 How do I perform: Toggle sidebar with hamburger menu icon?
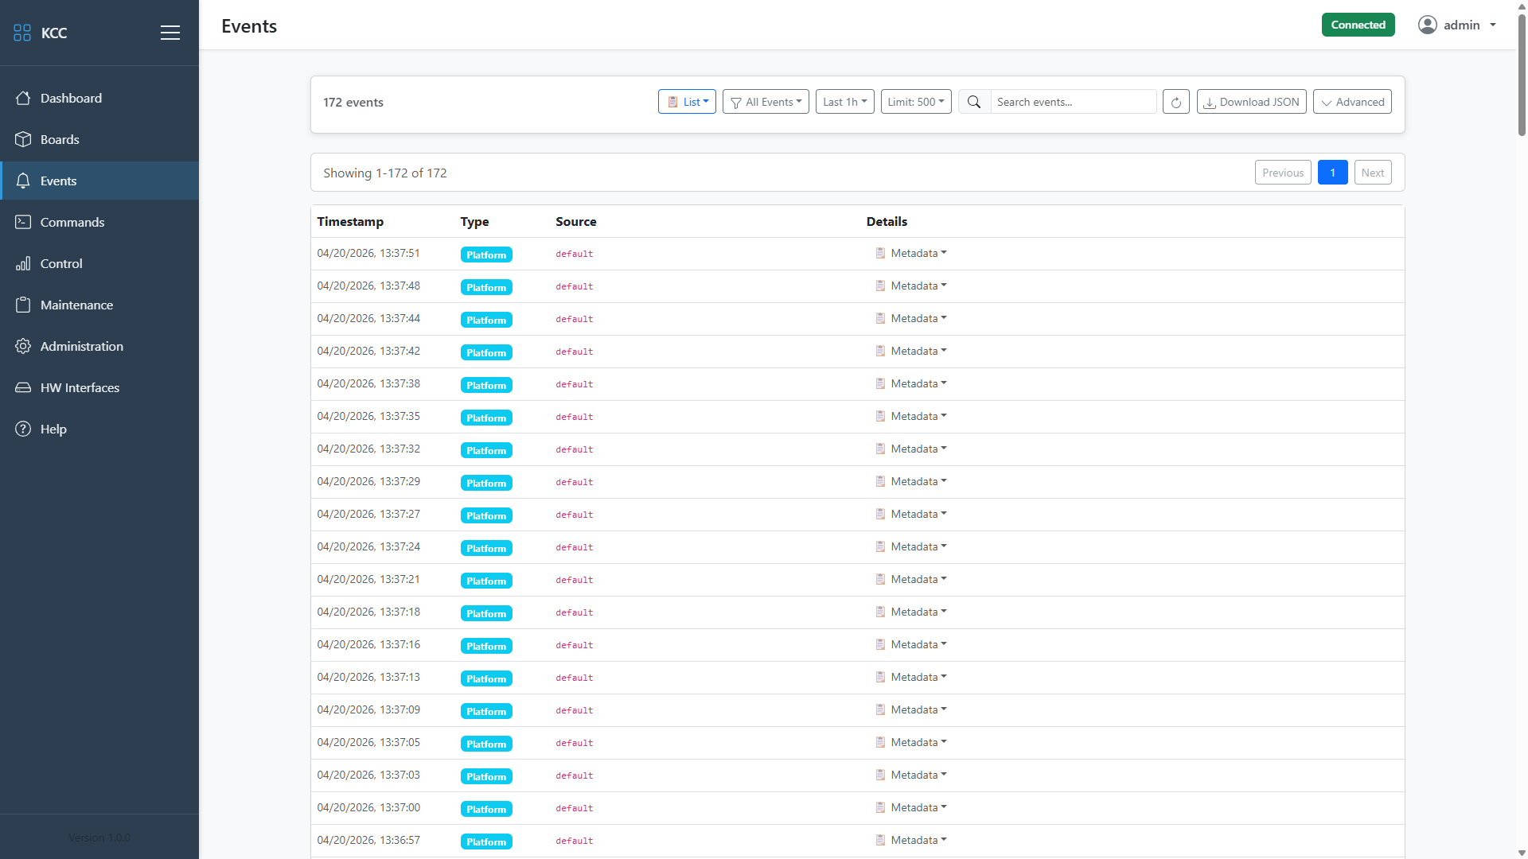[170, 33]
